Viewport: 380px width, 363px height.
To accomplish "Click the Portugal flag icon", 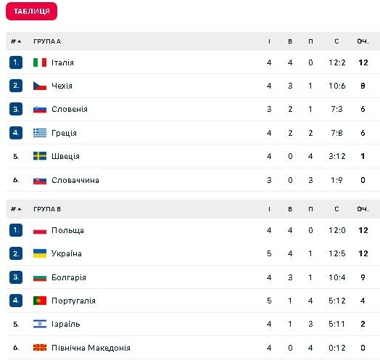I will 40,301.
